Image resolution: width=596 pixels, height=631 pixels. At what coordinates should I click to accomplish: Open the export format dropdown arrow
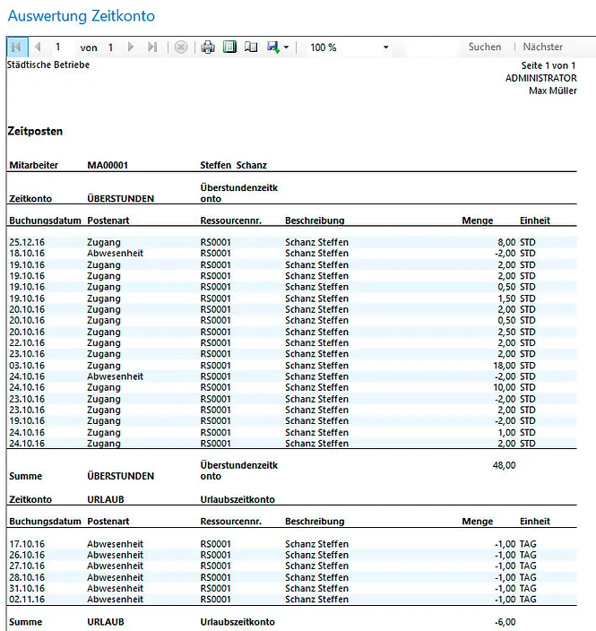(x=286, y=48)
